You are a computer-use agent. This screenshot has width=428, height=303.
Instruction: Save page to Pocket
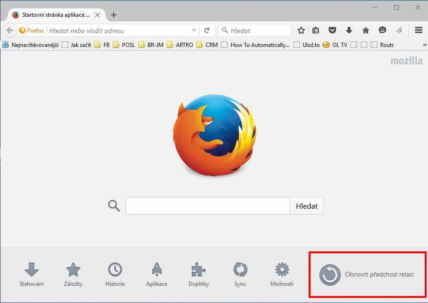(x=332, y=30)
